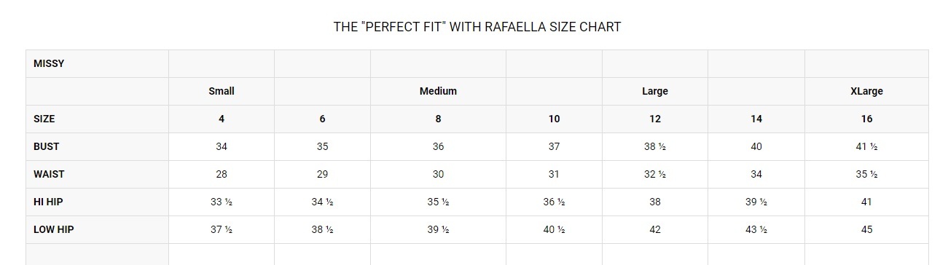Screen dimensions: 948x265
Task: Click waist value 30
Action: pyautogui.click(x=438, y=174)
